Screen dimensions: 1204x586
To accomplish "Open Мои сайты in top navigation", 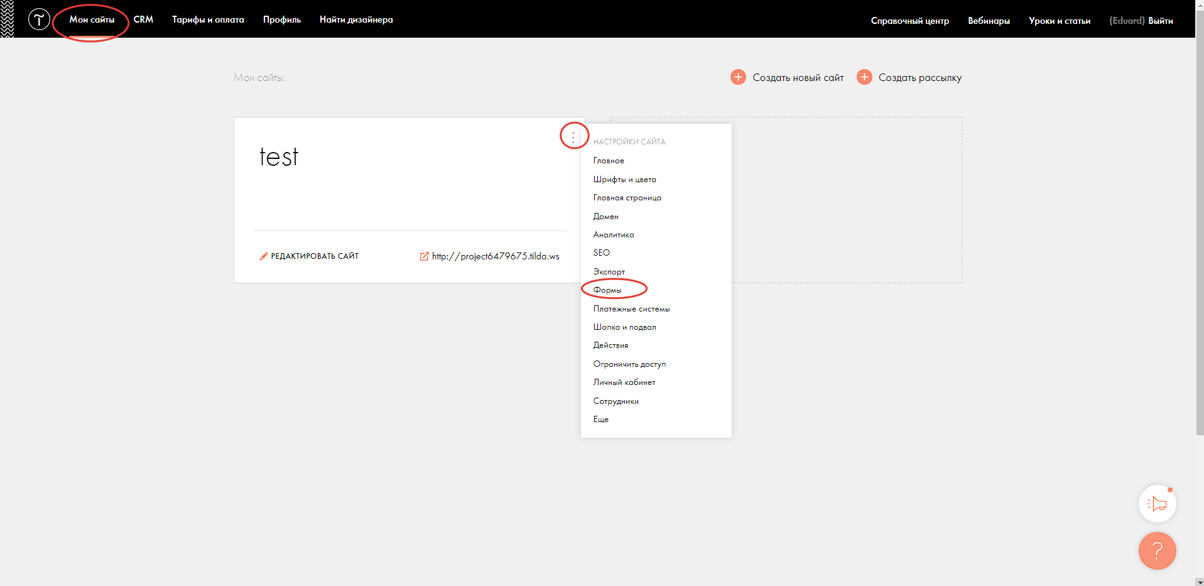I will pos(92,20).
